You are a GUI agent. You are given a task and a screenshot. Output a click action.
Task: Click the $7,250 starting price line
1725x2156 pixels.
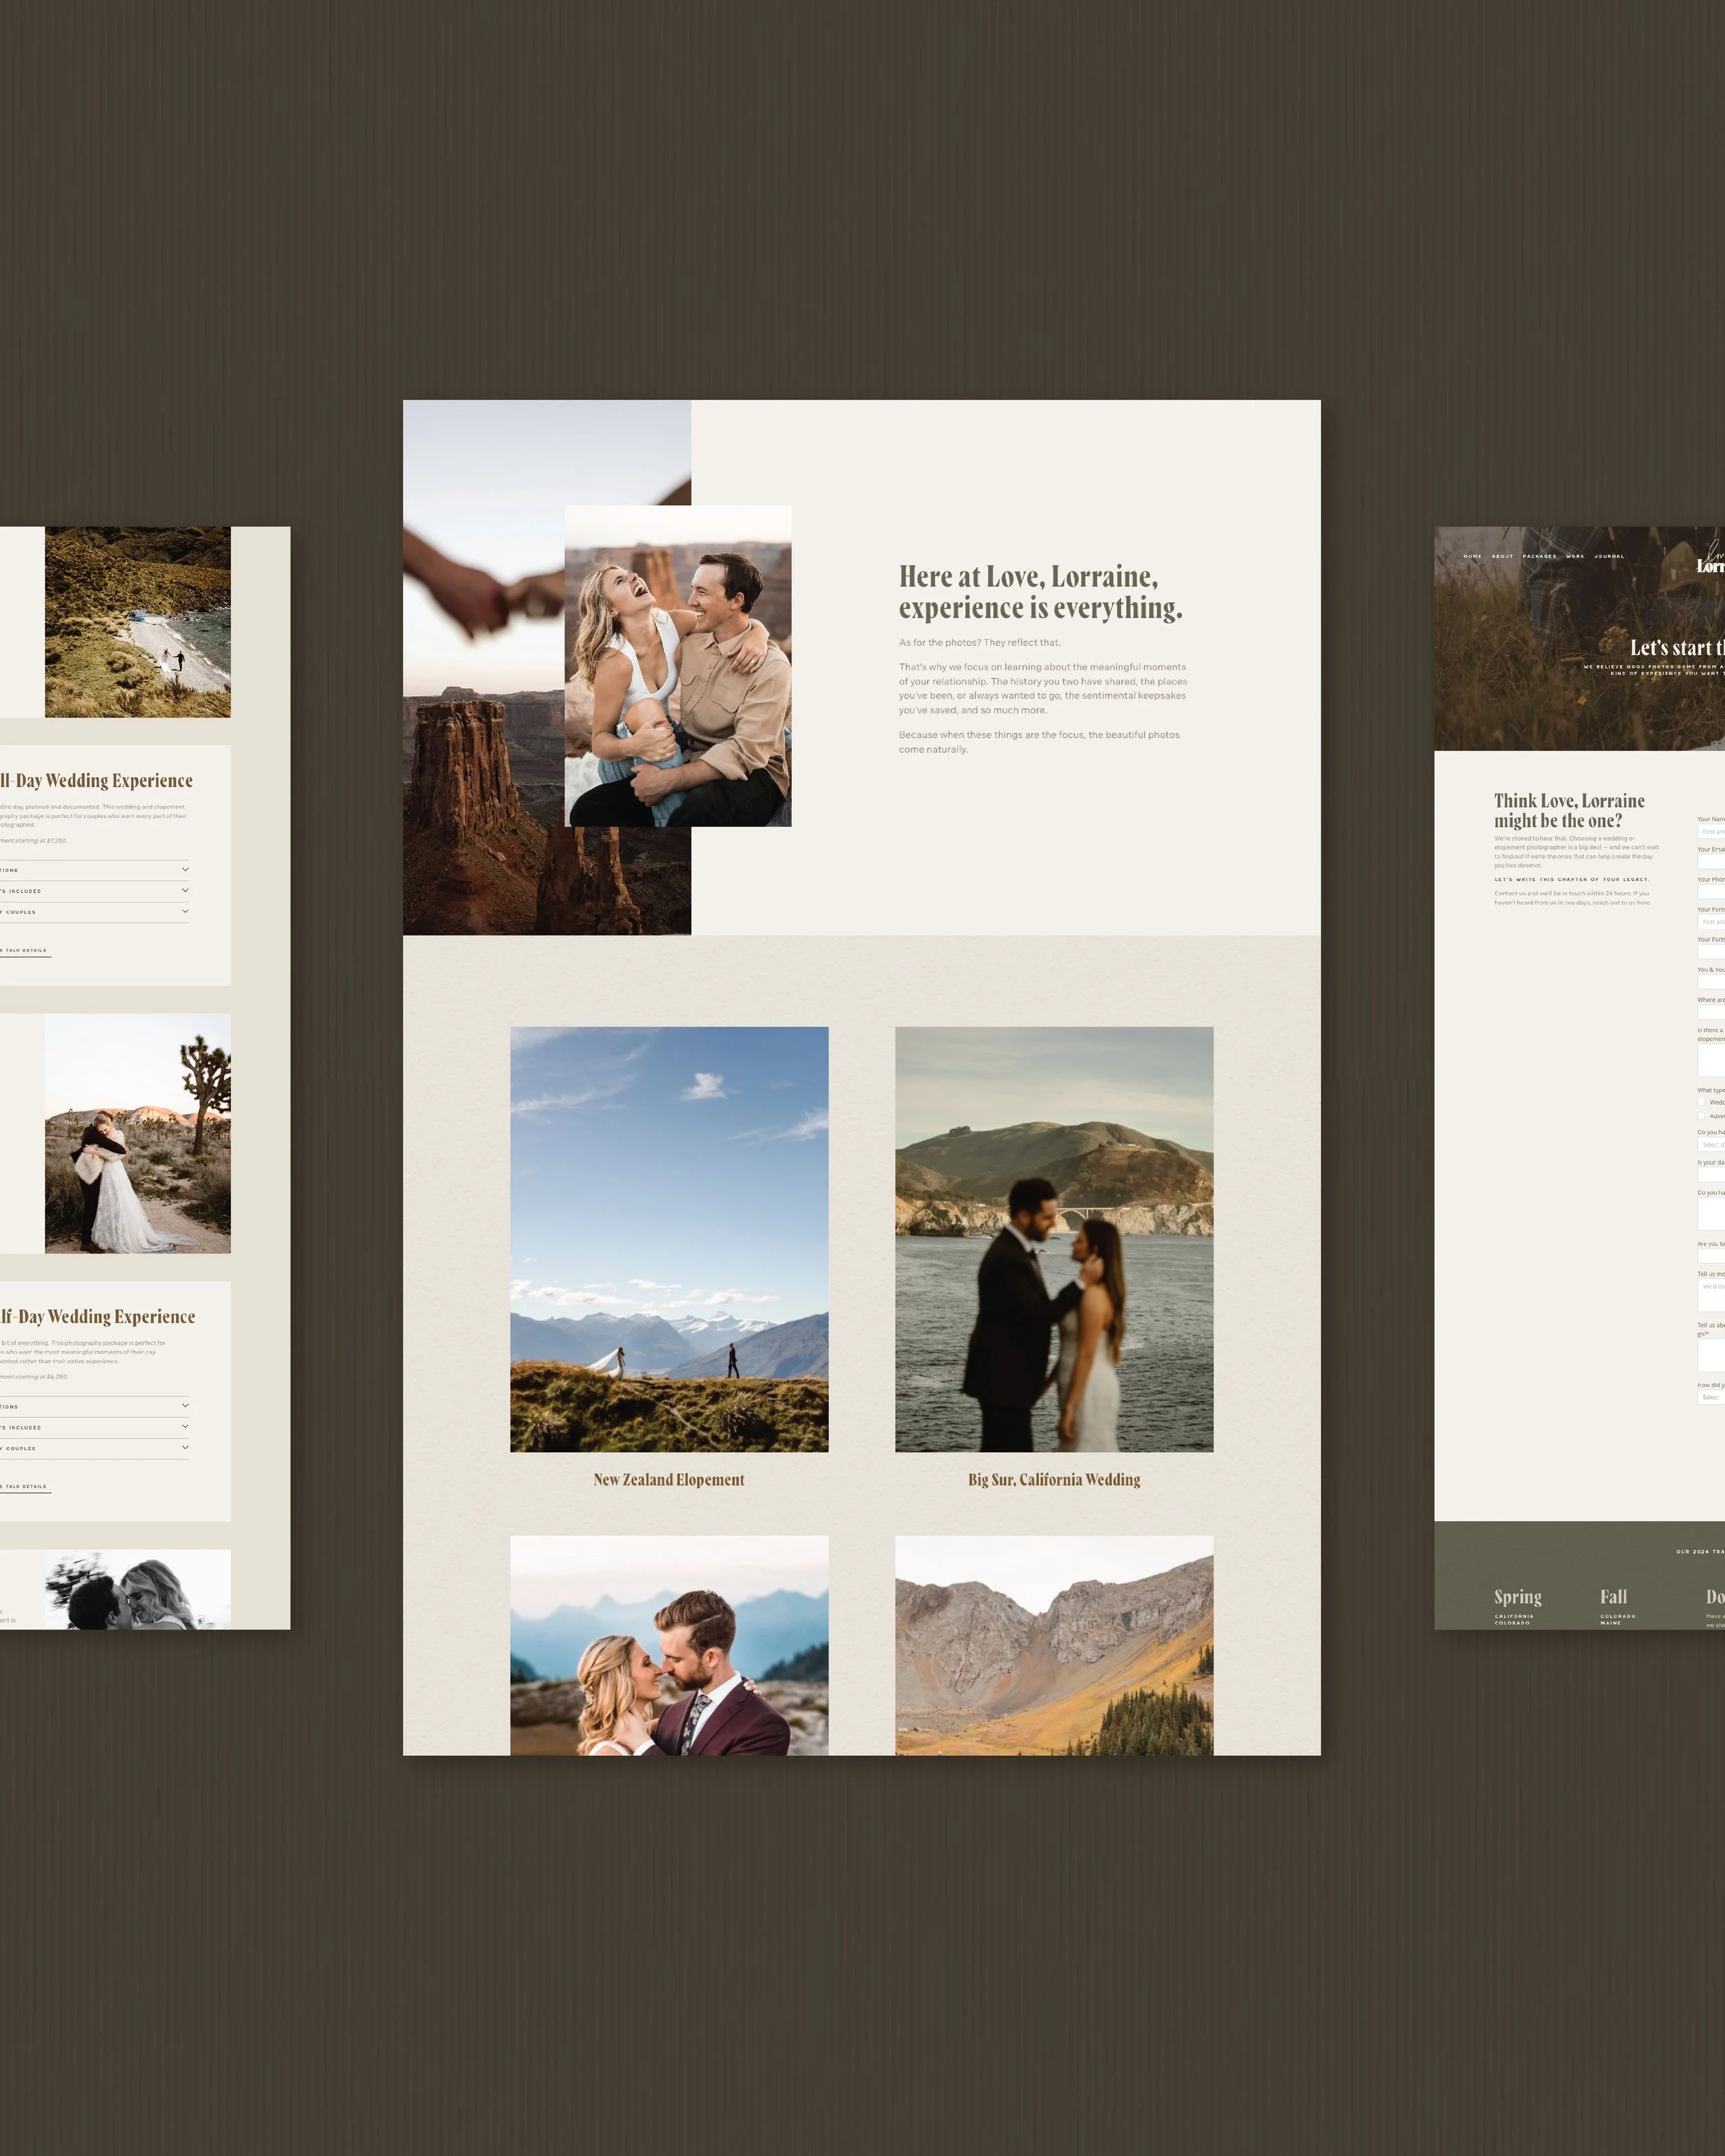[x=34, y=840]
